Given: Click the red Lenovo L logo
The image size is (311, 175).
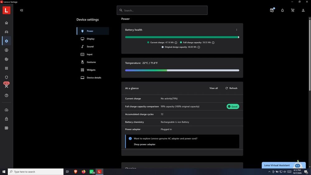Looking at the screenshot, I should tap(6, 10).
